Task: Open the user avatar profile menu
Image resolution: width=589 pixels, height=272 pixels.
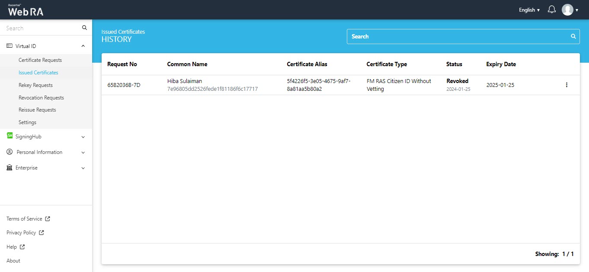Action: click(567, 10)
